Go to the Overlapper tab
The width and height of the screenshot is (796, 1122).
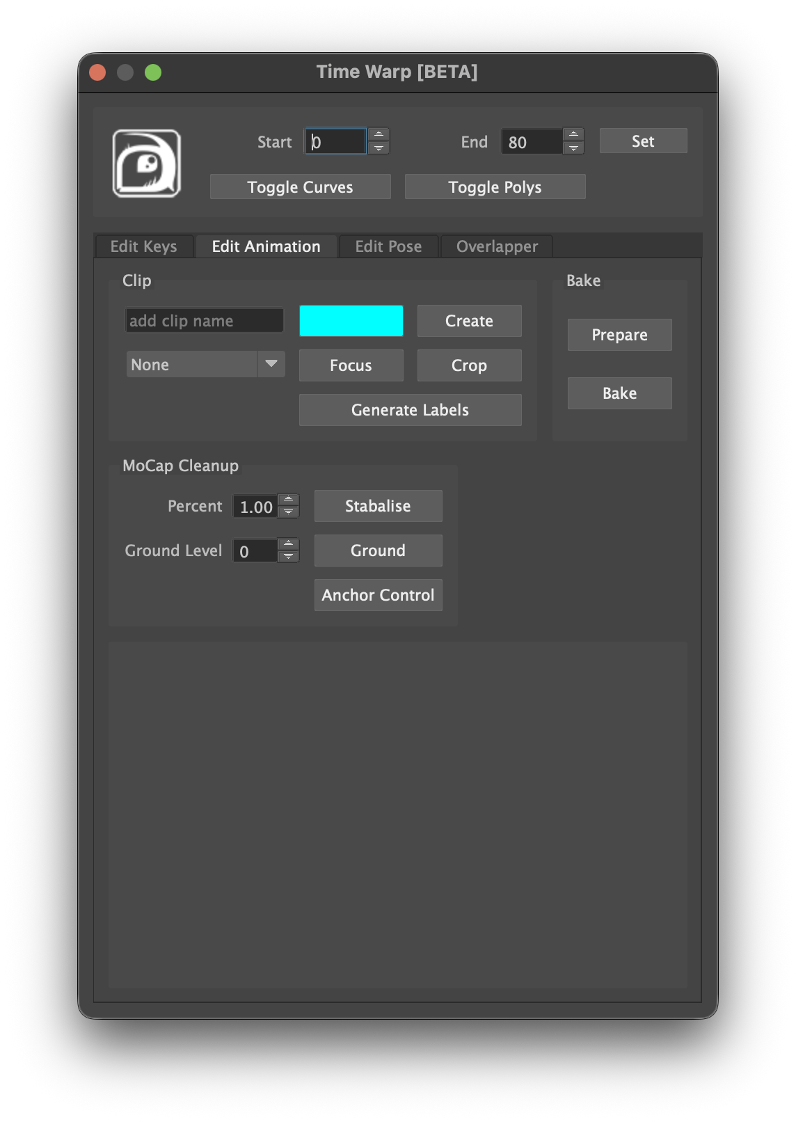click(497, 246)
